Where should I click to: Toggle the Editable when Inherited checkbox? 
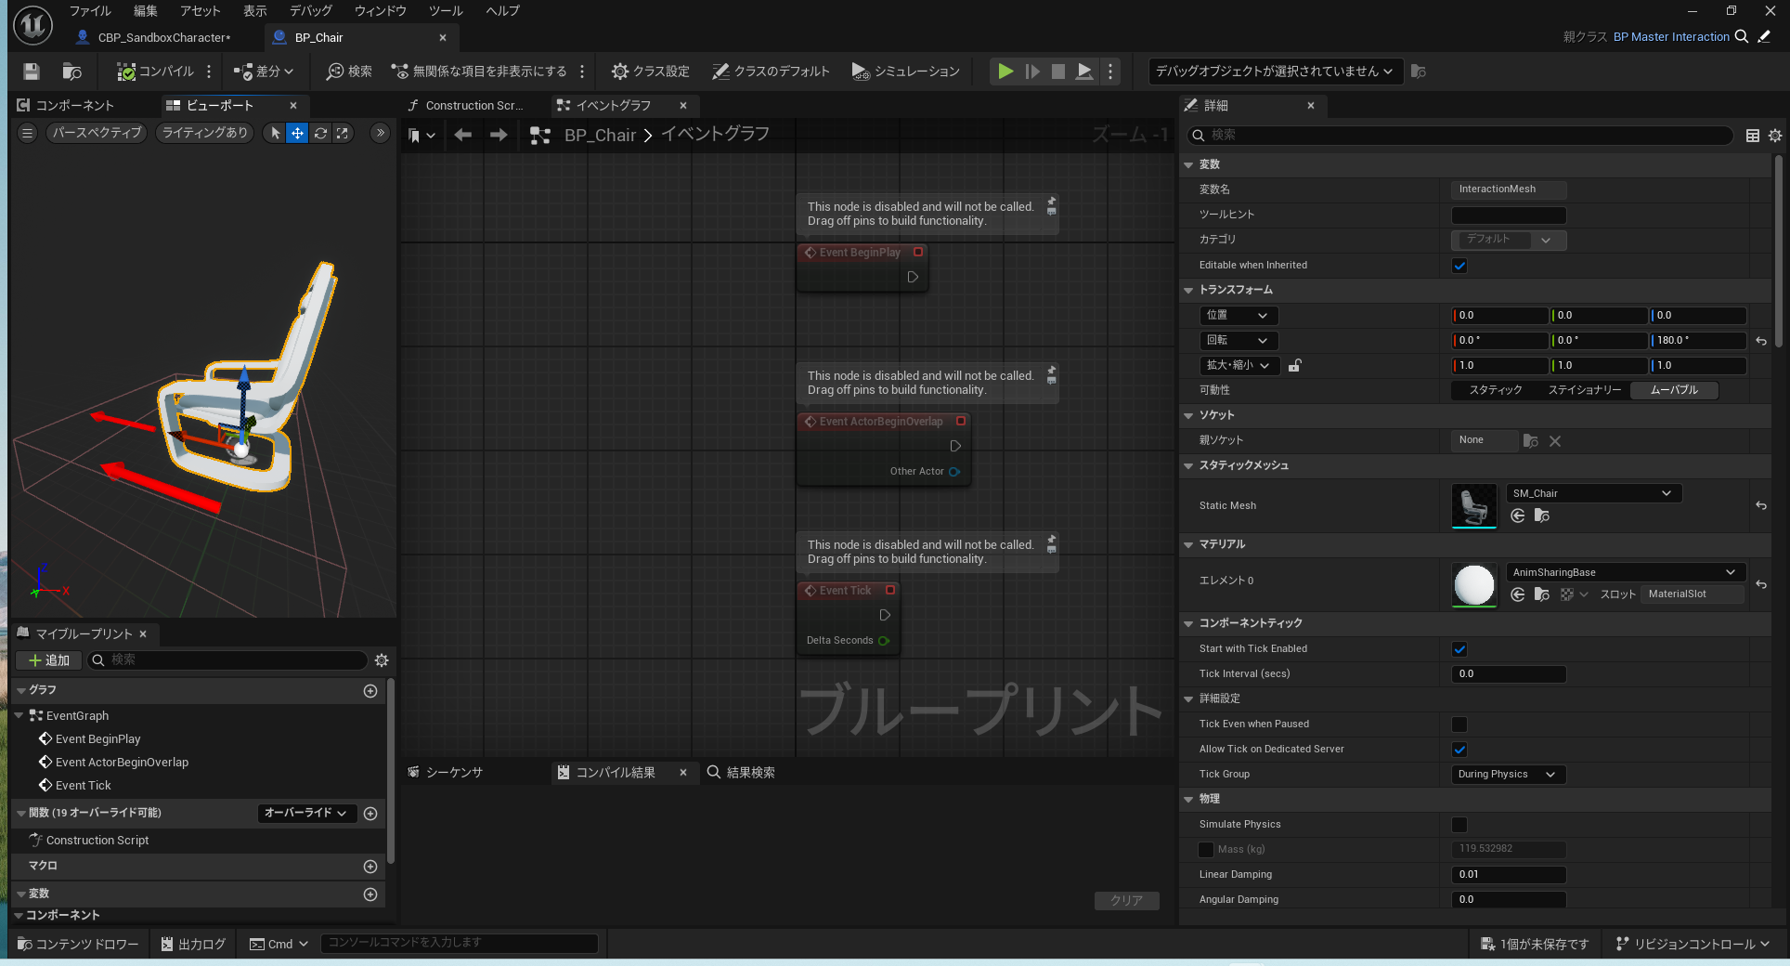1459,266
